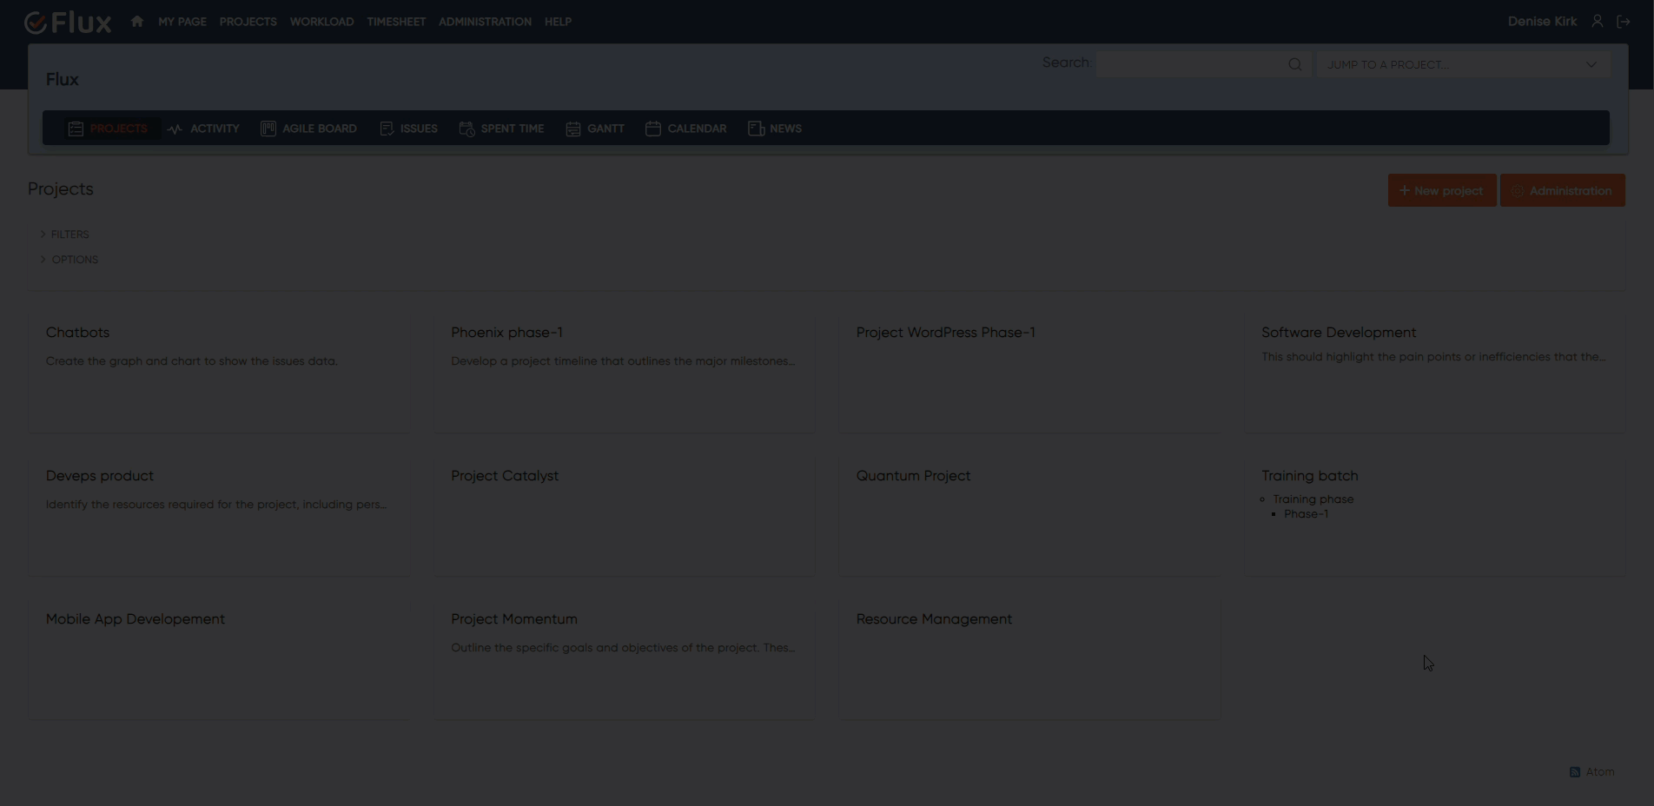This screenshot has width=1654, height=806.
Task: Click the logout icon
Action: tap(1623, 22)
